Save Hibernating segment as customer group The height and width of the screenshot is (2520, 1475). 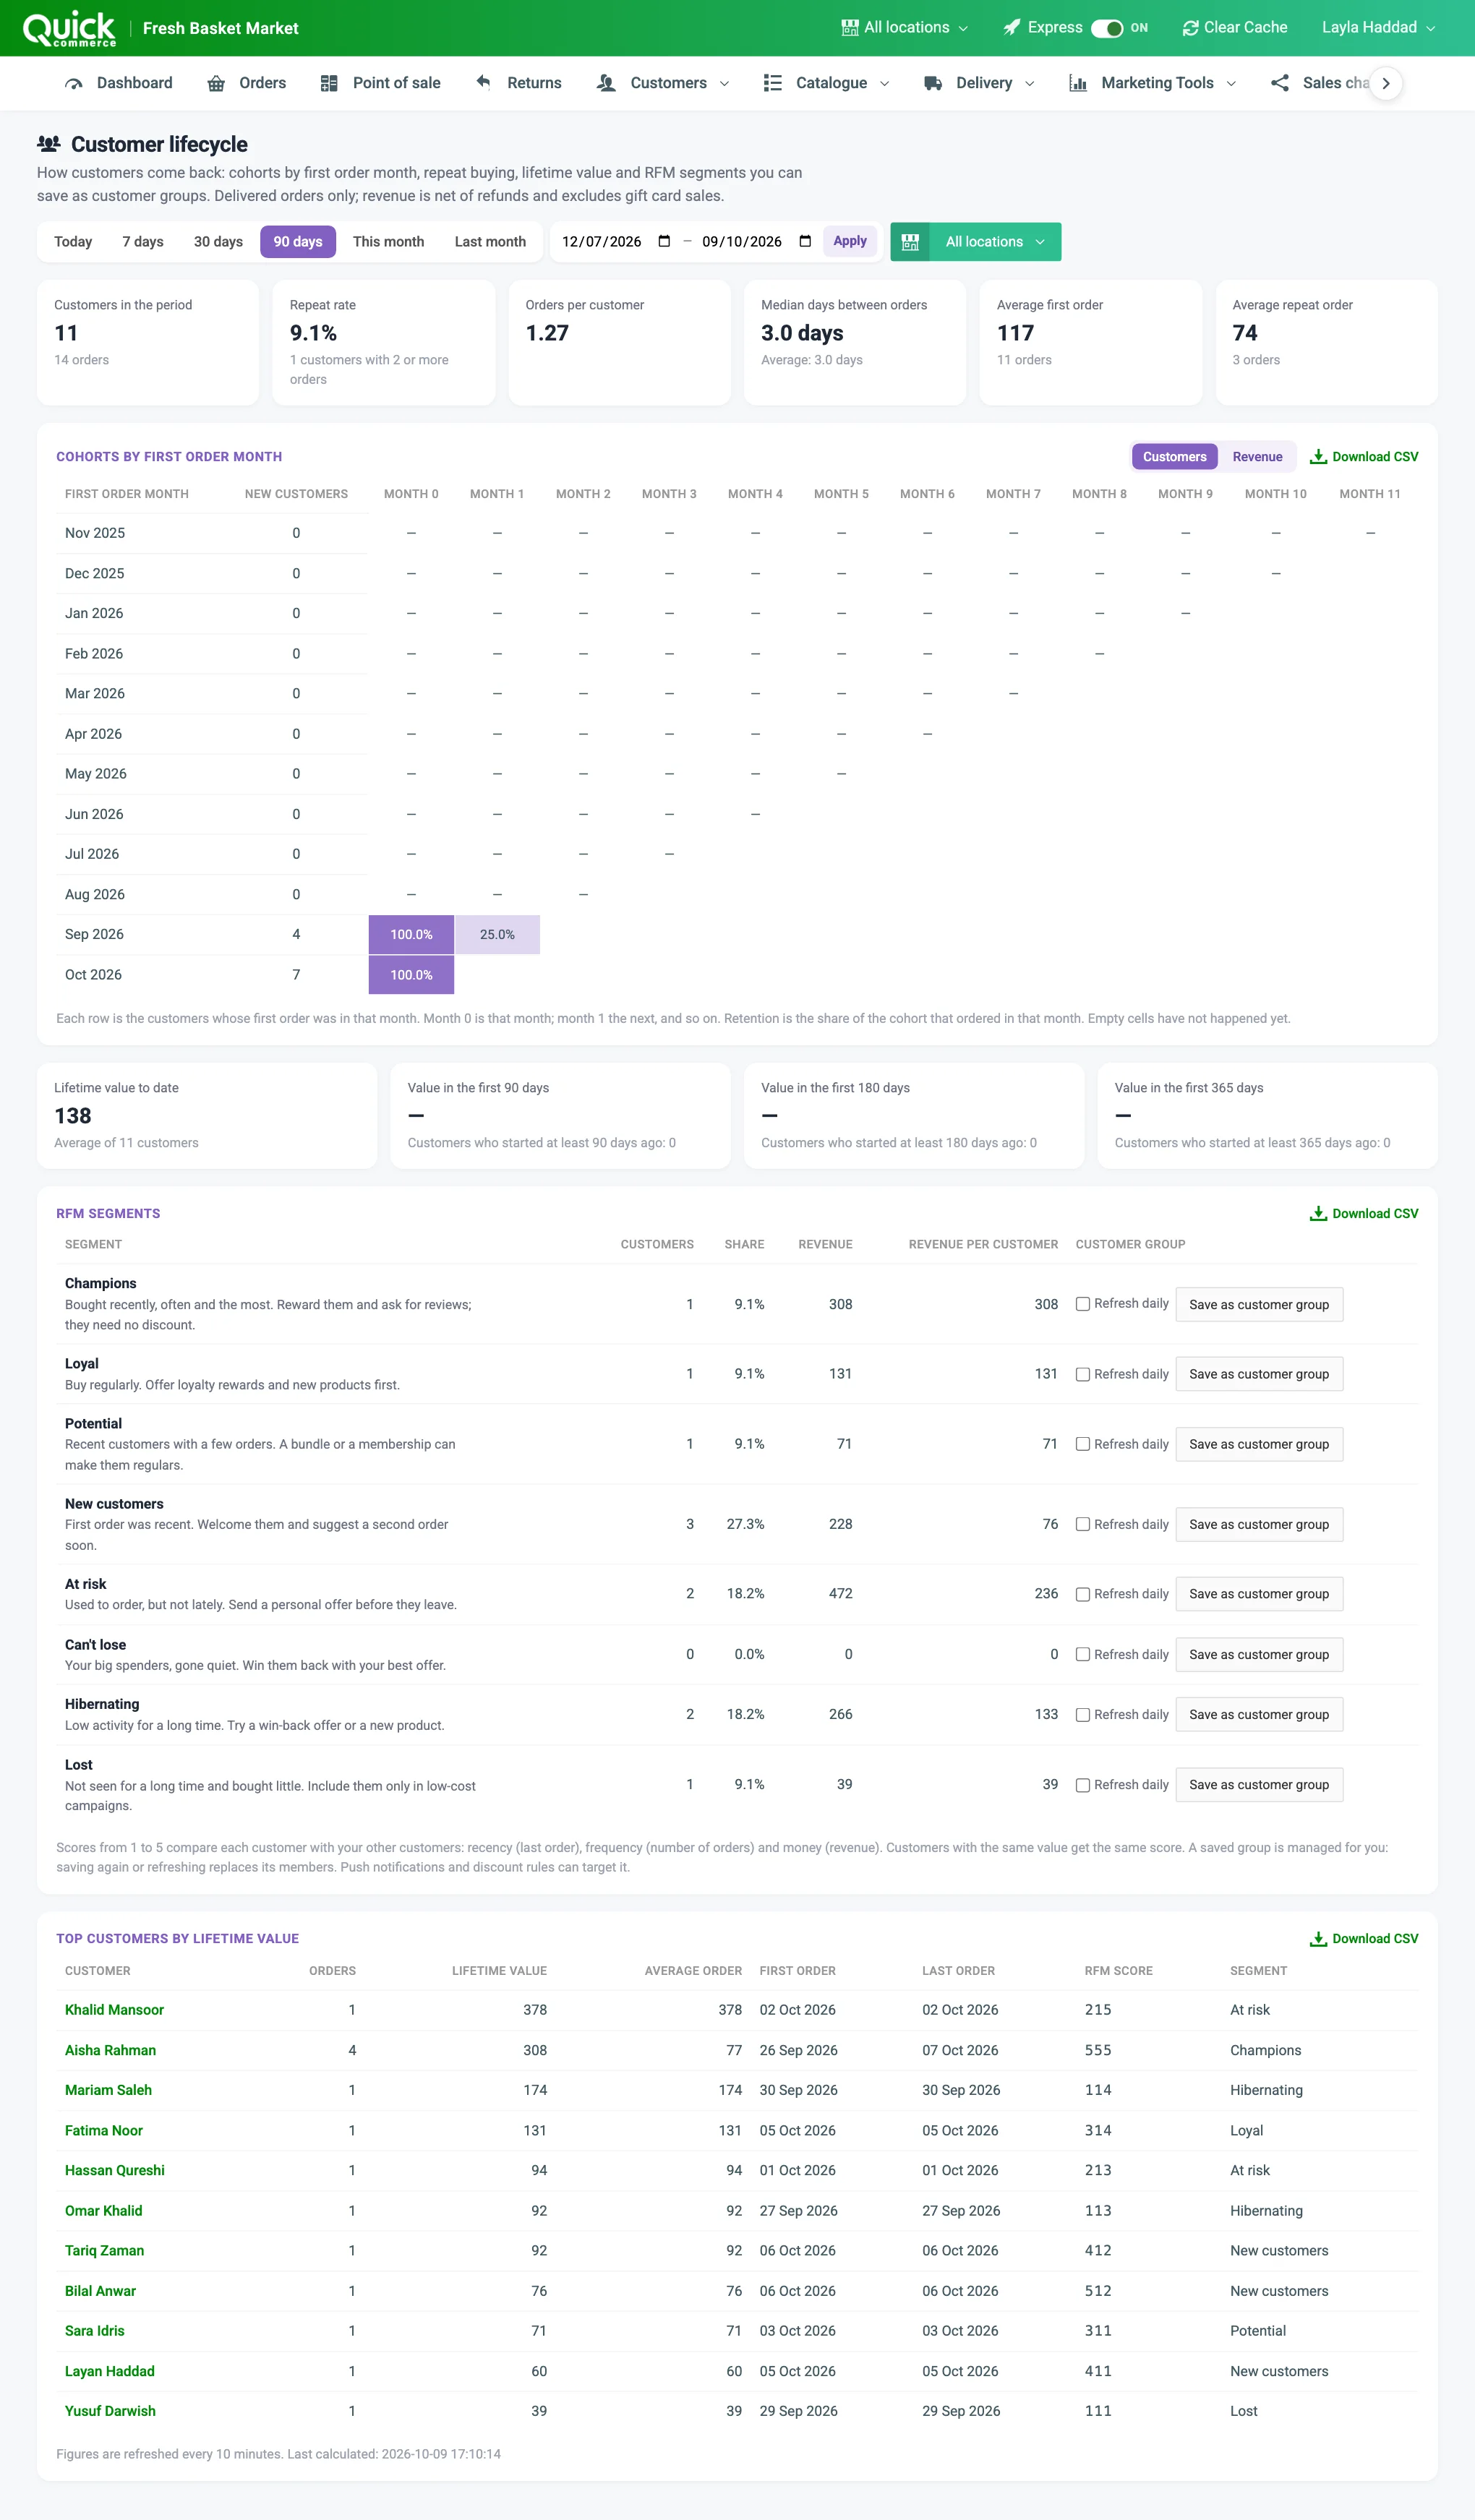click(1259, 1715)
